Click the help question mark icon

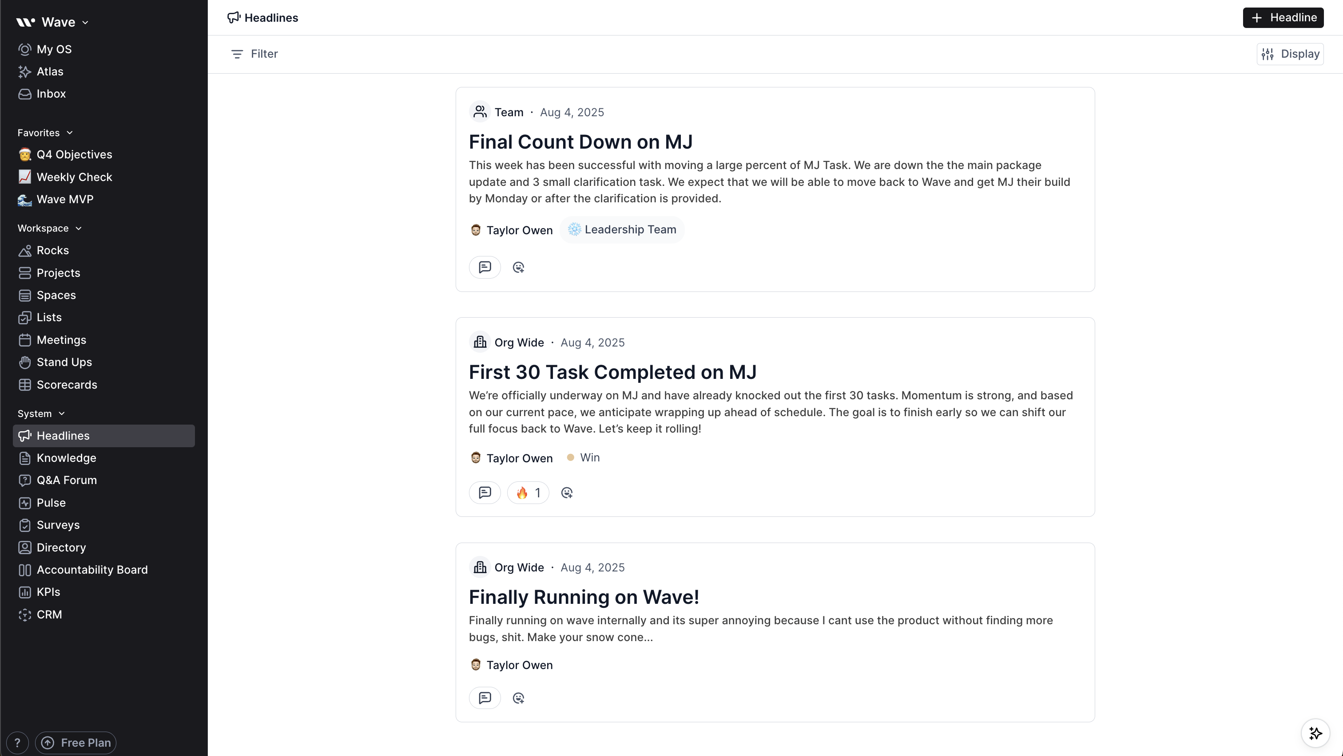[17, 742]
